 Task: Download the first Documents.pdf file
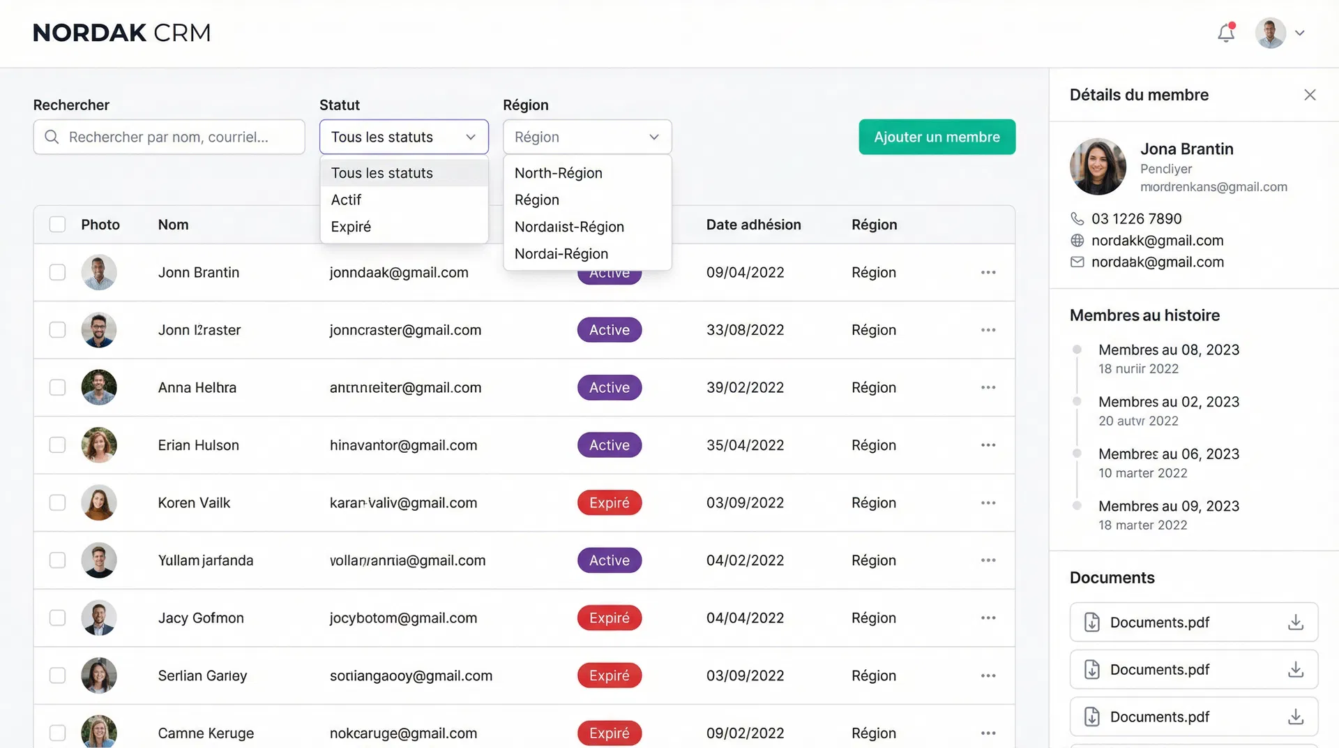pyautogui.click(x=1295, y=622)
